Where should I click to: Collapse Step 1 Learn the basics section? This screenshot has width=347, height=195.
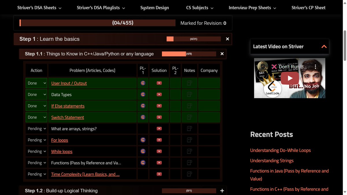pos(227,39)
